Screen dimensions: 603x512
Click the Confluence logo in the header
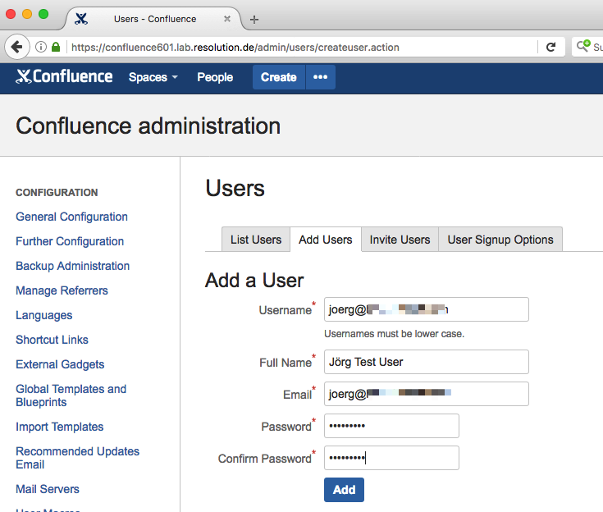pyautogui.click(x=64, y=76)
